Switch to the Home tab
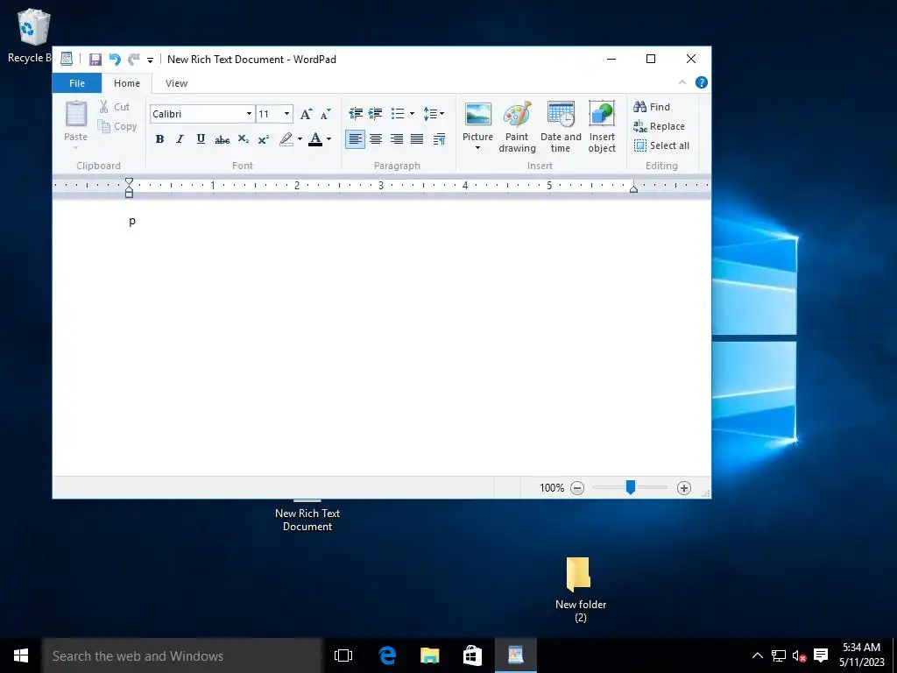Screen dimensions: 897x673 pos(127,83)
